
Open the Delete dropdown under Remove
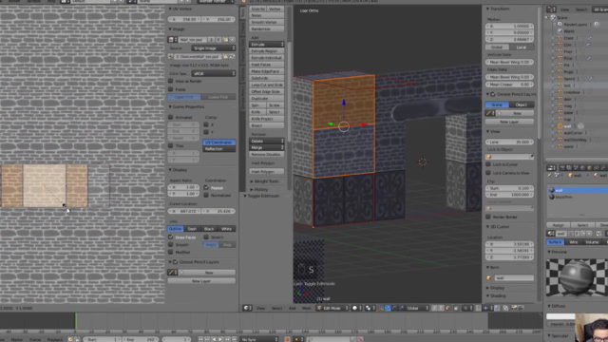(267, 141)
